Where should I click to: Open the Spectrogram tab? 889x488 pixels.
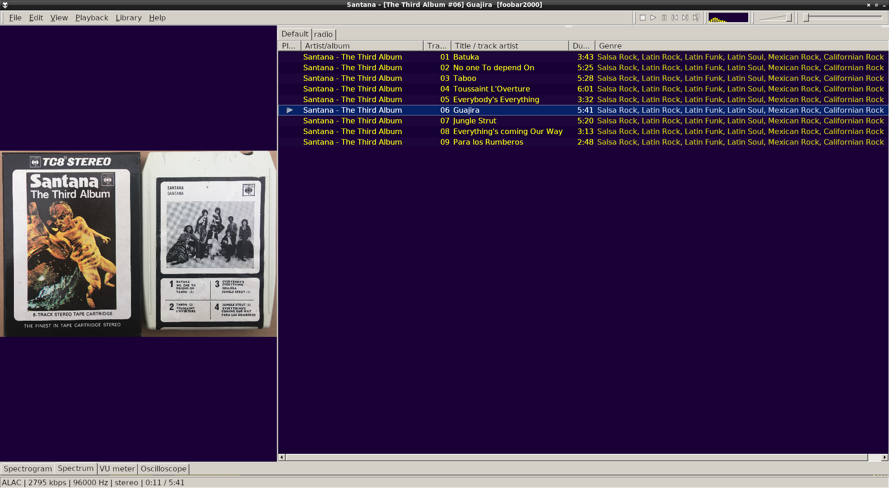point(28,469)
